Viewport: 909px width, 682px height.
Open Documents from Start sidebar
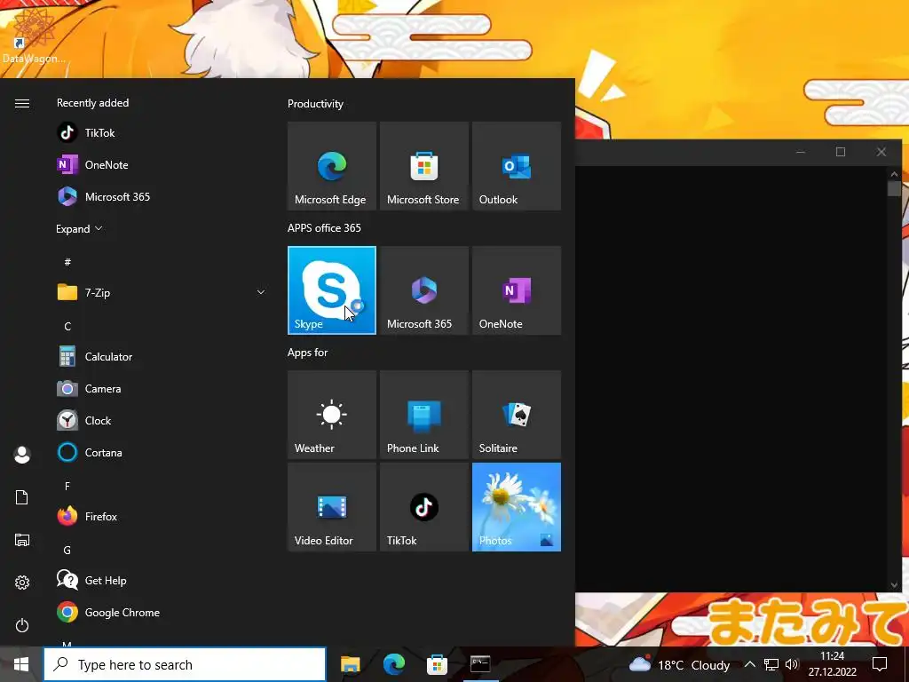click(22, 497)
